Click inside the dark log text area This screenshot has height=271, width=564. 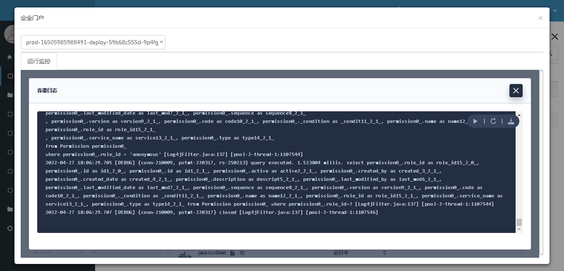point(273,174)
